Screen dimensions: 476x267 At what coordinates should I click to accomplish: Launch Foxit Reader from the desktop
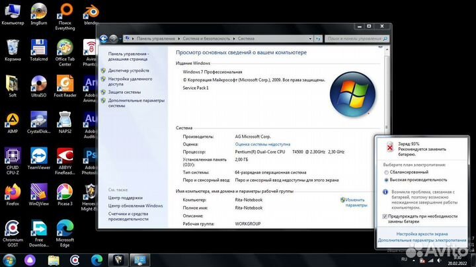pos(65,85)
